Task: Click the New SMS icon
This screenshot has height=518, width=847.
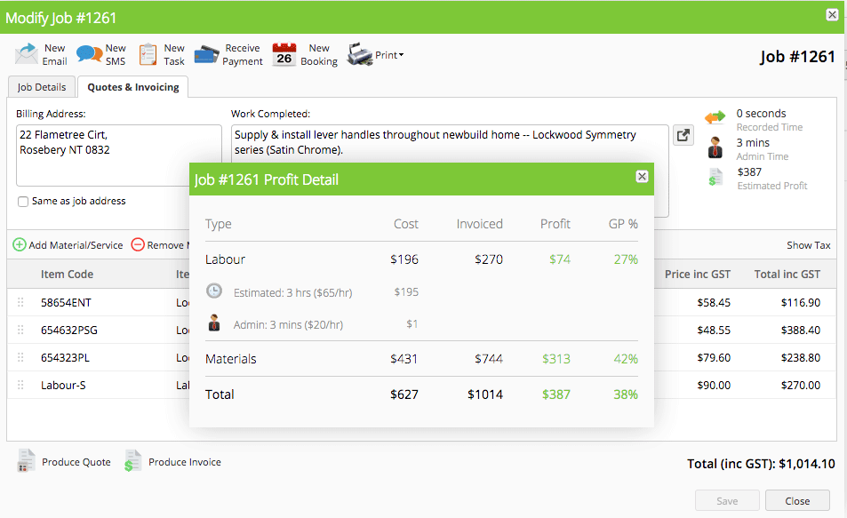Action: (87, 53)
